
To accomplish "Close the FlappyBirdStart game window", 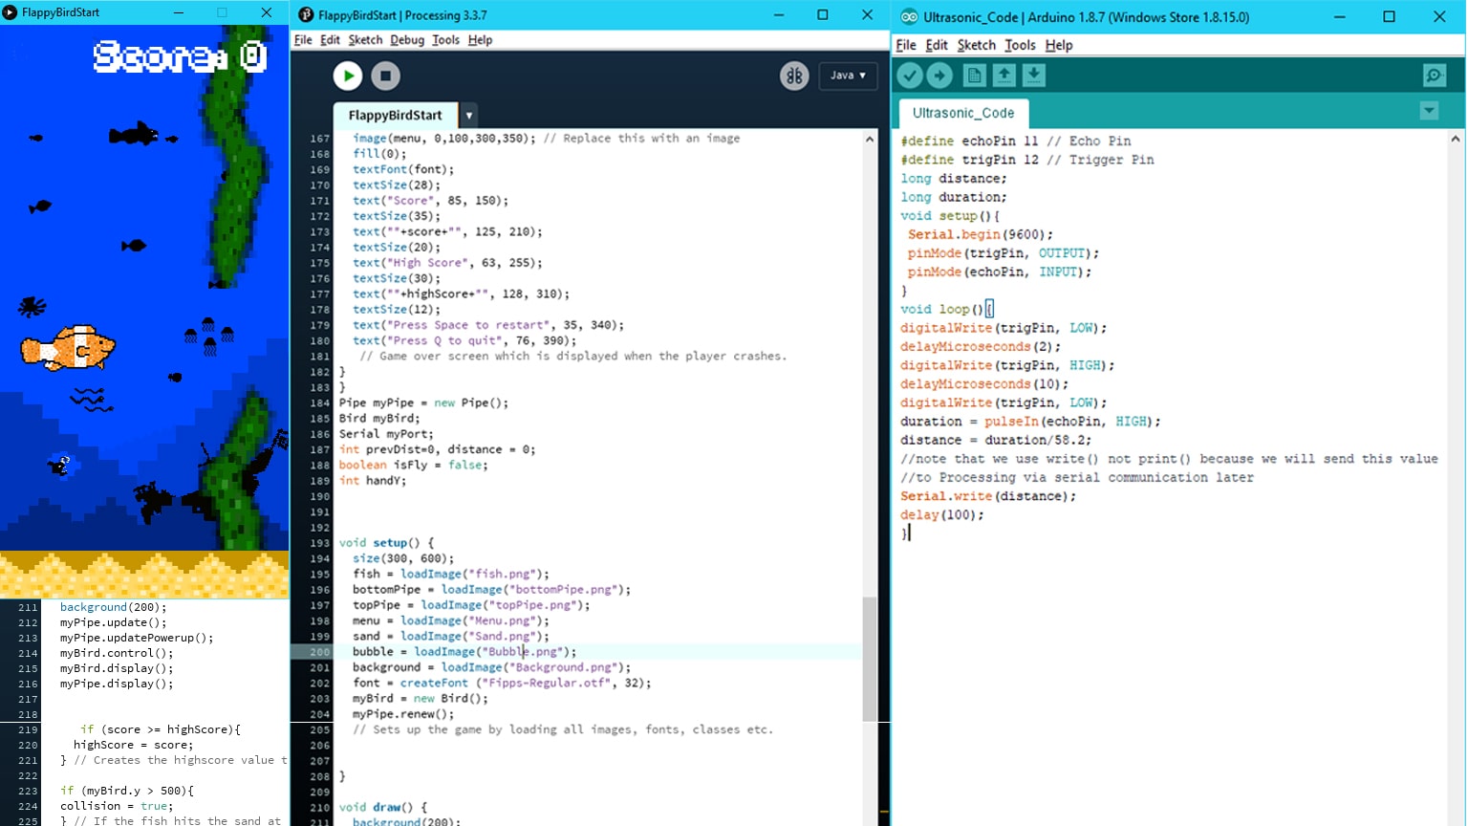I will click(267, 12).
